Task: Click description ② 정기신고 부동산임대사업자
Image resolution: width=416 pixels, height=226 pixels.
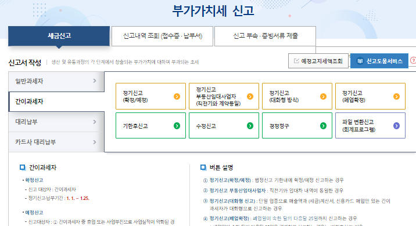Action: tap(273, 191)
